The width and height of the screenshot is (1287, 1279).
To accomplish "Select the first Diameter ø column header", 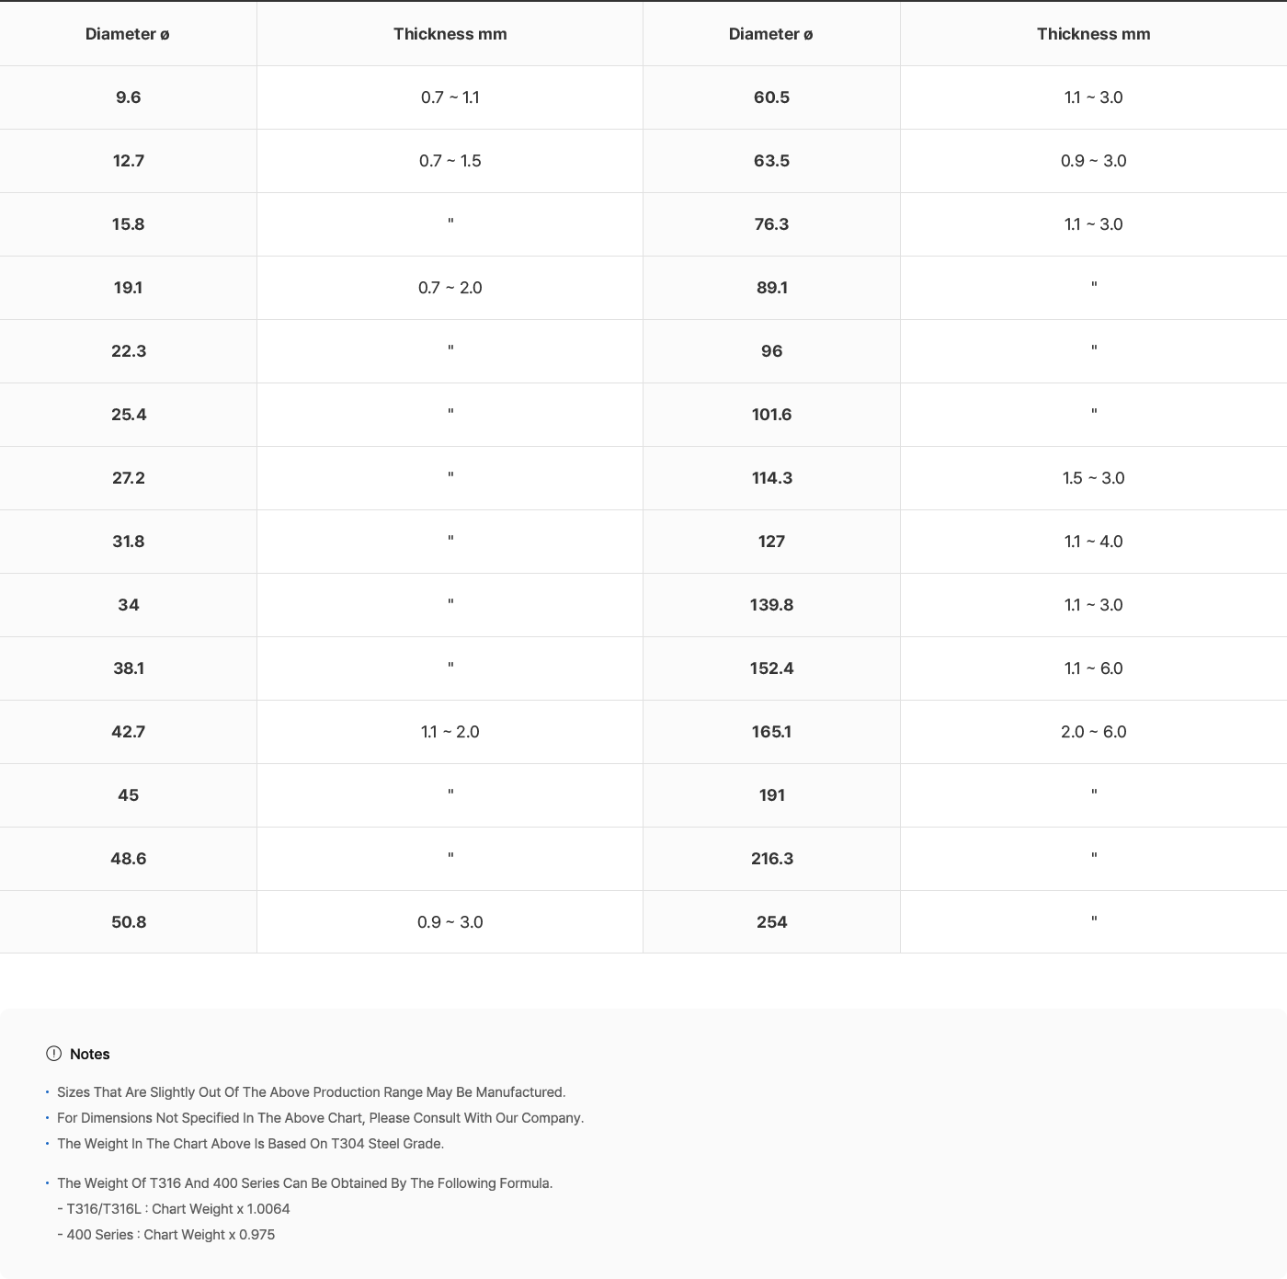I will (128, 34).
